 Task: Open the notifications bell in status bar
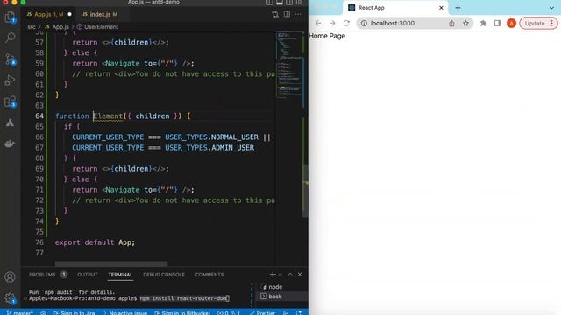point(299,312)
